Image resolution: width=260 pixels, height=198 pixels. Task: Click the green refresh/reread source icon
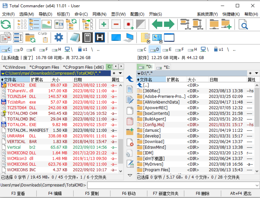point(6,24)
